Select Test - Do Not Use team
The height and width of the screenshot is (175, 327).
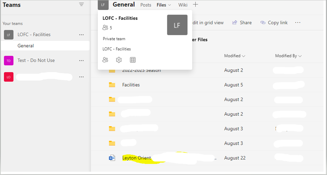pos(36,60)
